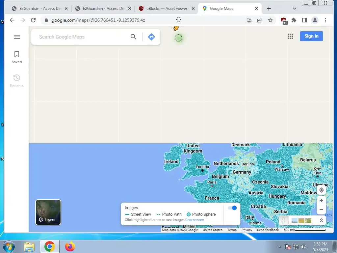Screen dimensions: 337x253
Task: Open the volume speaker tray icon
Action: pyautogui.click(x=303, y=247)
